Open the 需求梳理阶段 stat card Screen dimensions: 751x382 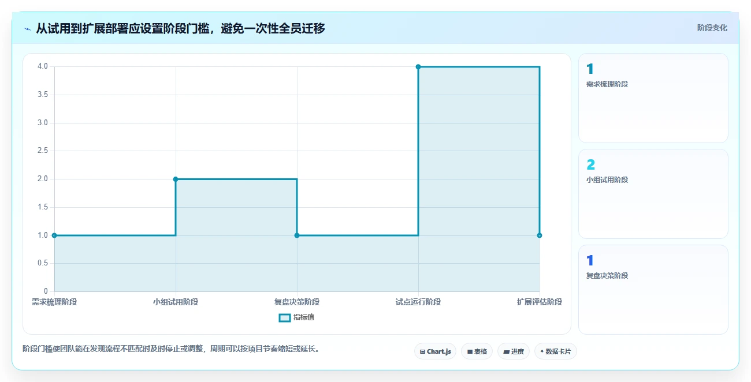[653, 98]
